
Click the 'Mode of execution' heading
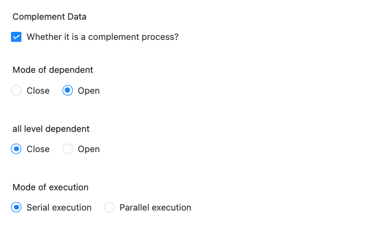click(x=50, y=187)
